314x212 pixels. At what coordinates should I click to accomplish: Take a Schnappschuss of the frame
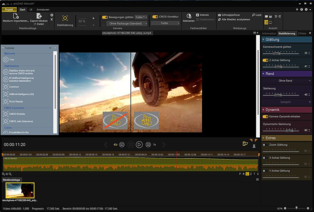point(229,15)
